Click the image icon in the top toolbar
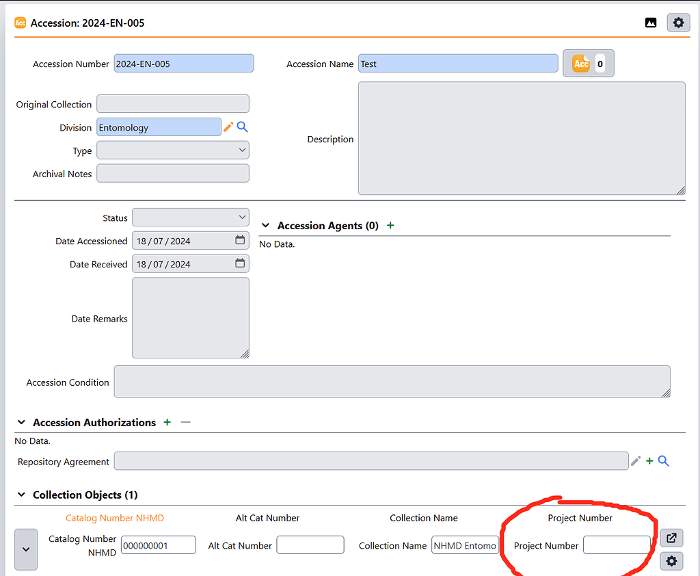This screenshot has height=576, width=700. coord(650,23)
